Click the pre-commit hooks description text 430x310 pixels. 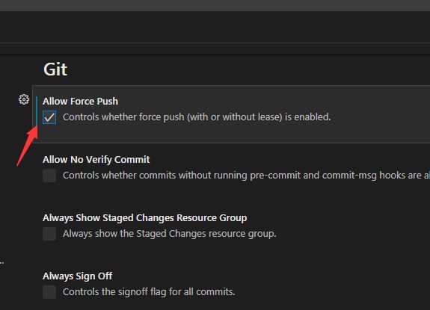click(246, 176)
